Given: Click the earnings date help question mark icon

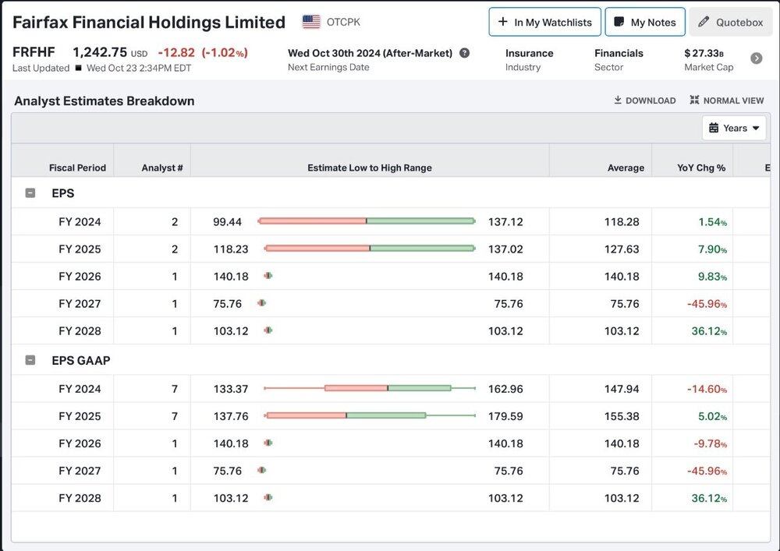Looking at the screenshot, I should pos(464,53).
